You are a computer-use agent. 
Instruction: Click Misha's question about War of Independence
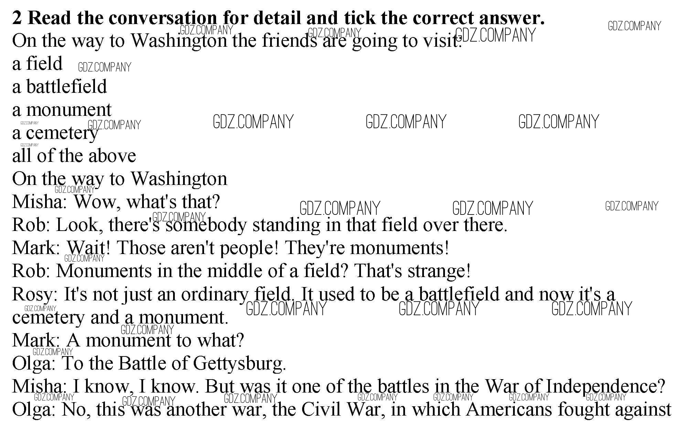tap(338, 386)
